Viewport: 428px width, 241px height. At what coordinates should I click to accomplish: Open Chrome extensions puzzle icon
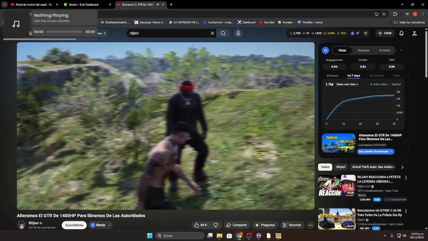pos(395,14)
